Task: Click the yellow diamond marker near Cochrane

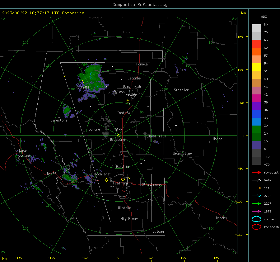Action: tap(106, 180)
